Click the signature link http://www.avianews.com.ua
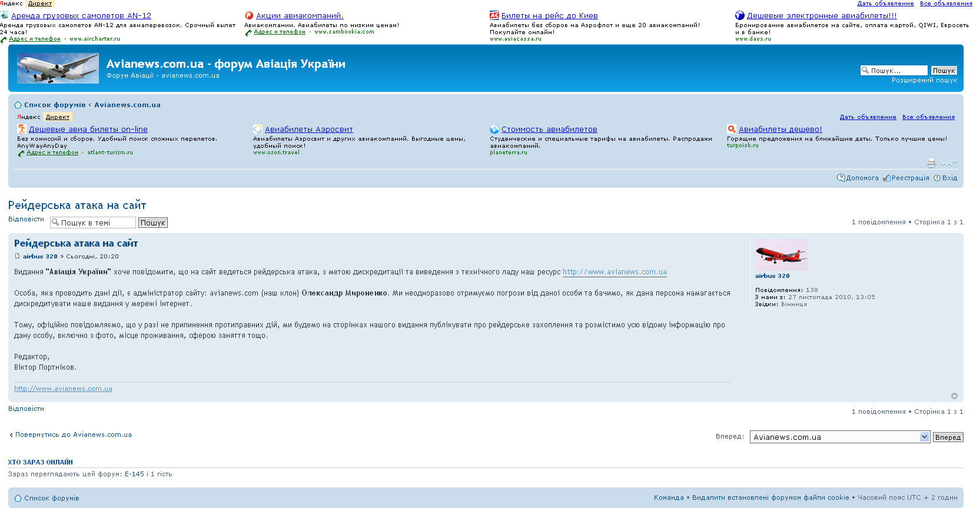The image size is (973, 511). [63, 389]
